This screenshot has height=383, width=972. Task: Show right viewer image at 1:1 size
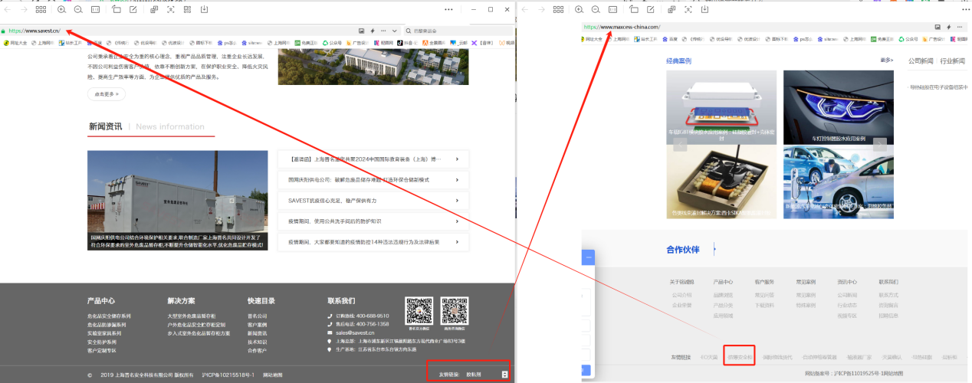click(x=613, y=9)
